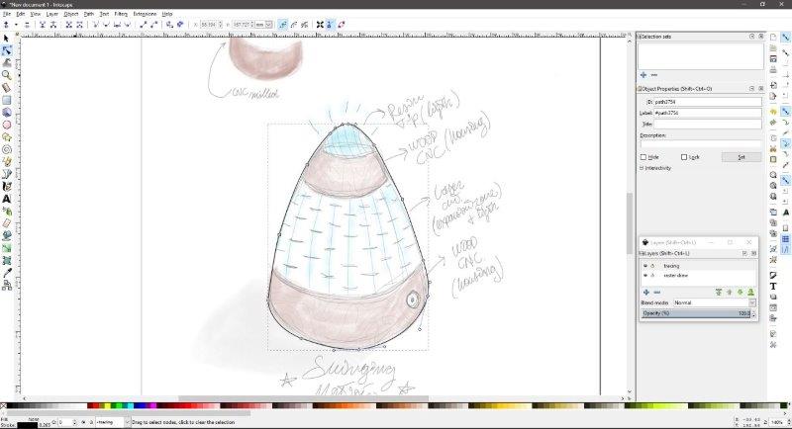Toggle visibility eye of raster draw layer
The width and height of the screenshot is (792, 429).
click(645, 275)
